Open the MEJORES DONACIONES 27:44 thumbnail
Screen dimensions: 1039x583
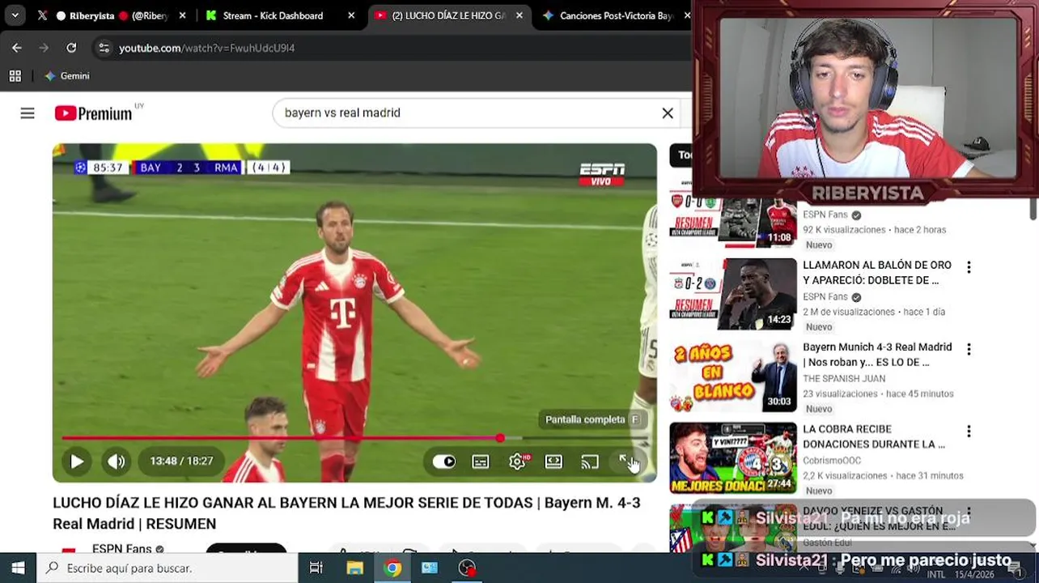[x=733, y=458]
